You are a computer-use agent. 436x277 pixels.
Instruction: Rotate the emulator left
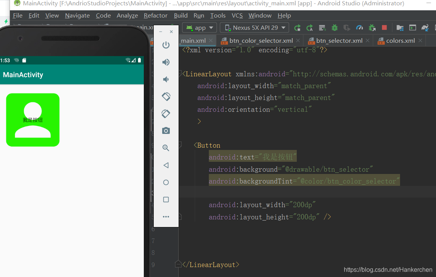click(166, 97)
